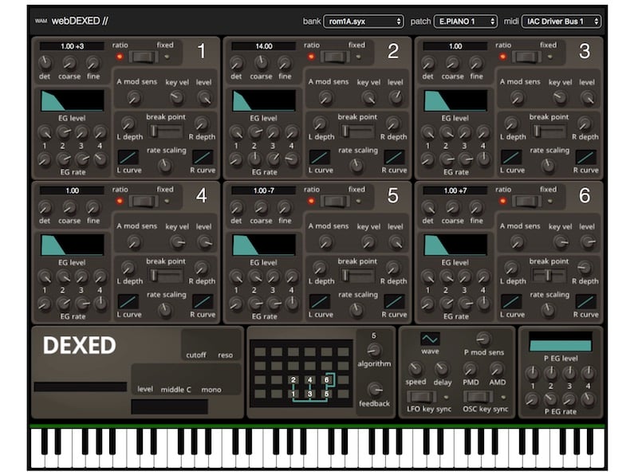Click operator 3 level knob

(x=588, y=97)
